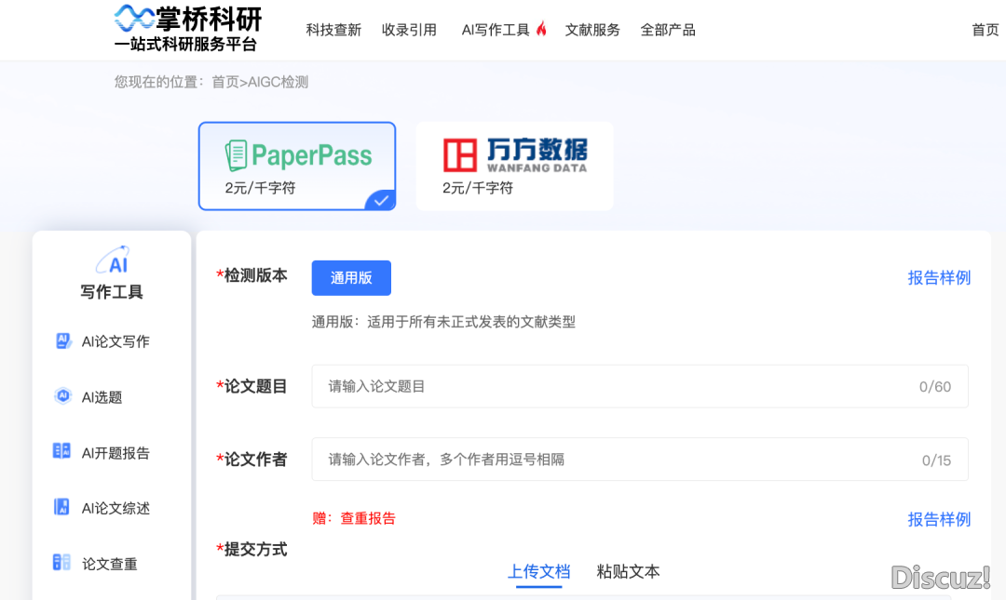The height and width of the screenshot is (600, 1006).
Task: Open AI论文综述 in the sidebar
Action: 116,508
